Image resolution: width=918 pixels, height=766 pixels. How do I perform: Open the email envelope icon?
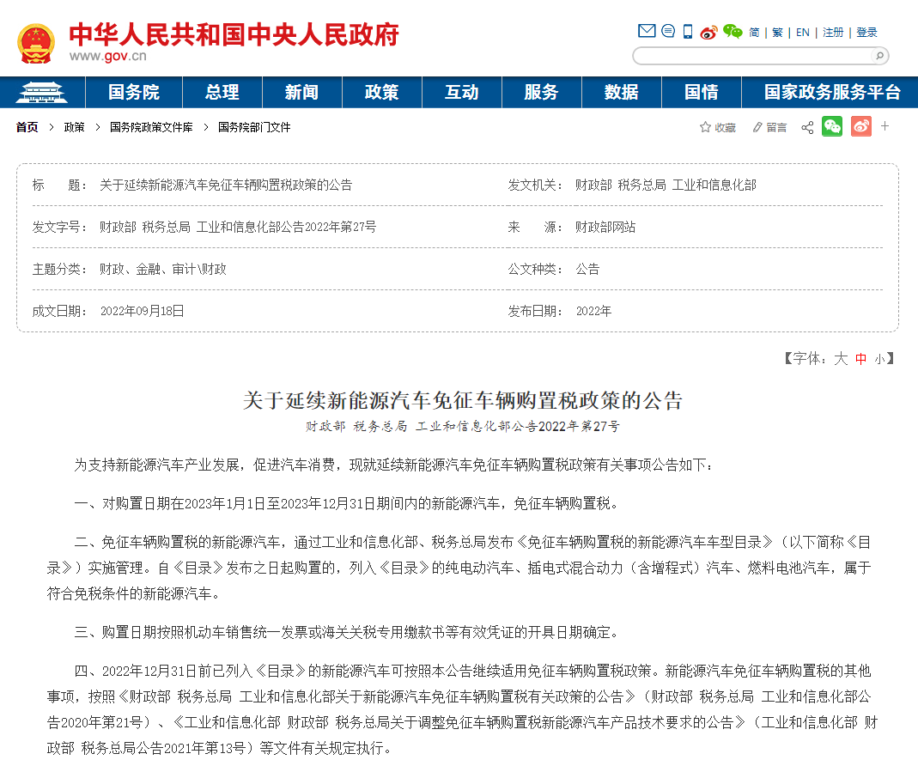click(x=647, y=31)
